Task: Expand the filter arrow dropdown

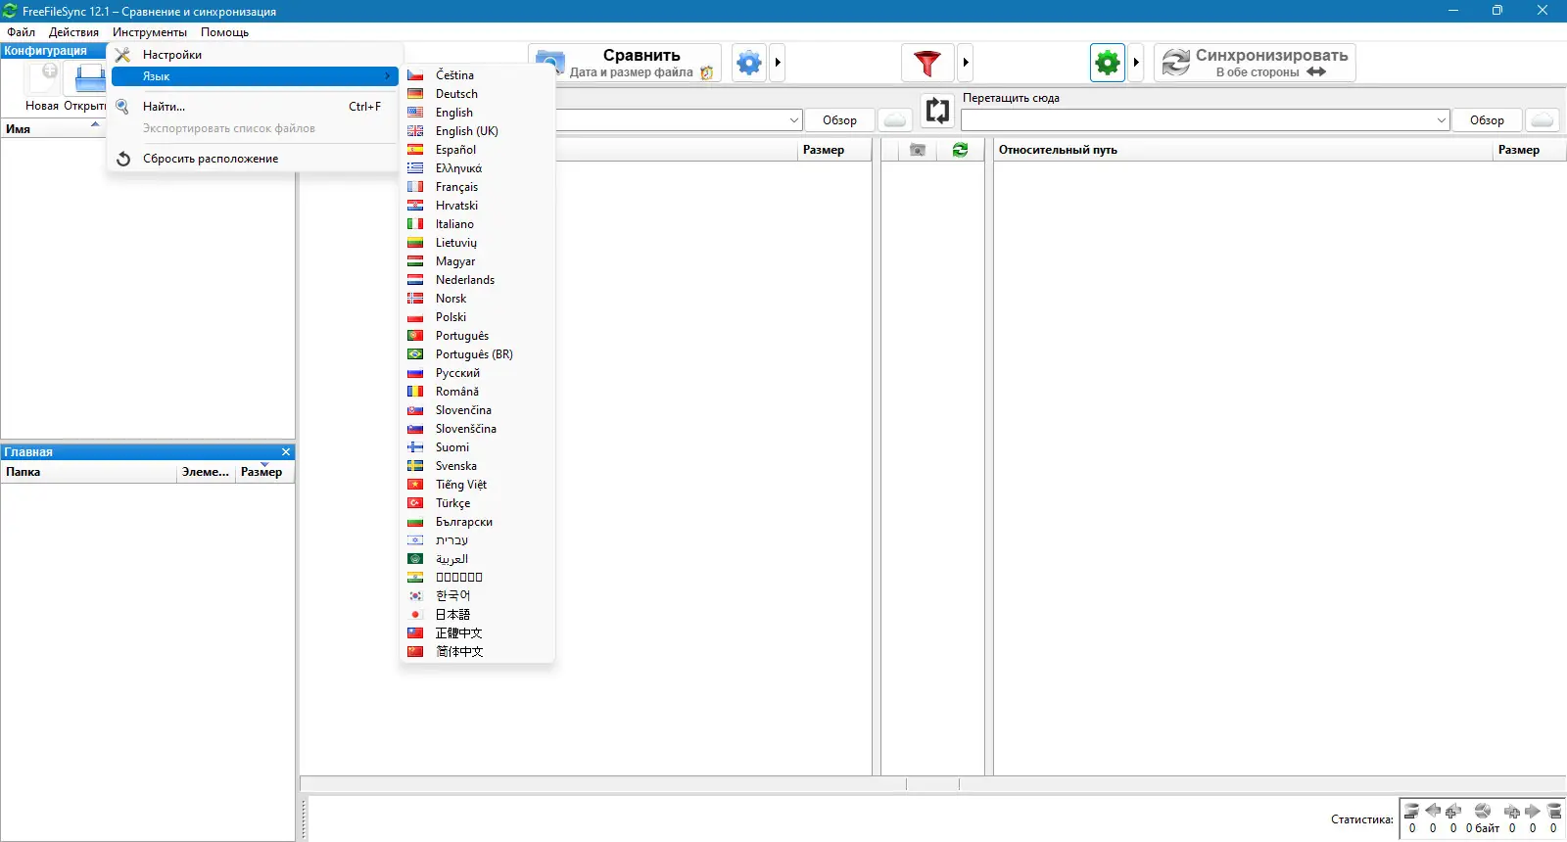Action: pyautogui.click(x=966, y=63)
